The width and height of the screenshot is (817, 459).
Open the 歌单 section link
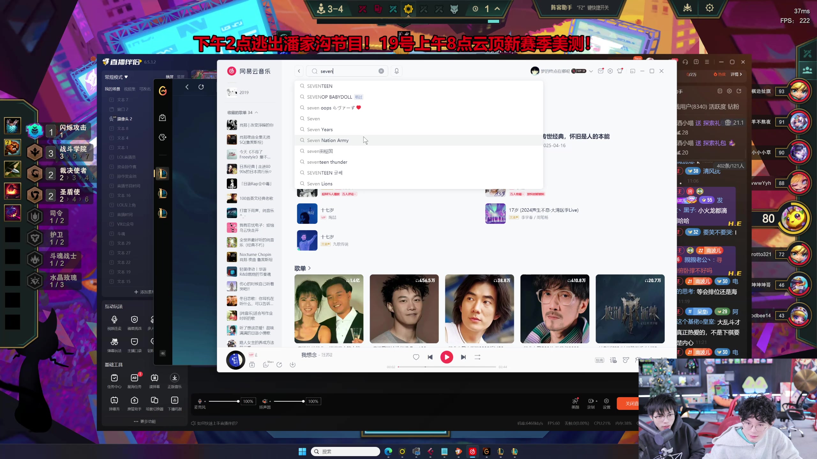[302, 268]
